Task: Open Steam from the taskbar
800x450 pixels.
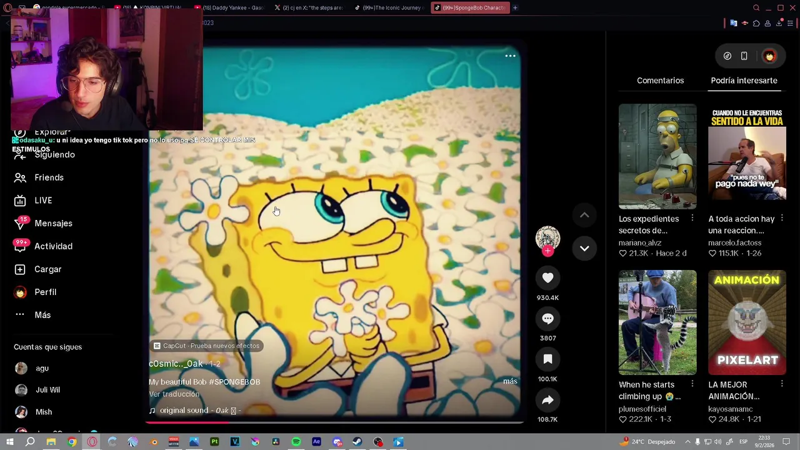Action: tap(357, 442)
